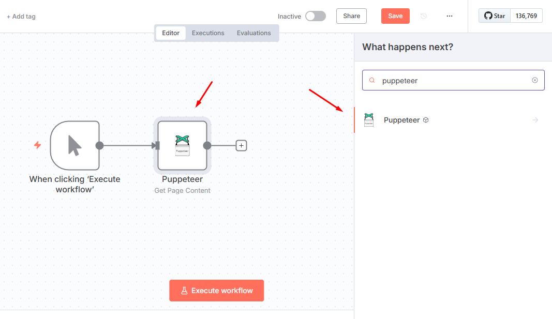Click the 'What happens next?' heading

pos(408,47)
